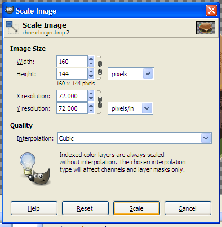Expand the Cubic interpolation dropdown

(135, 138)
